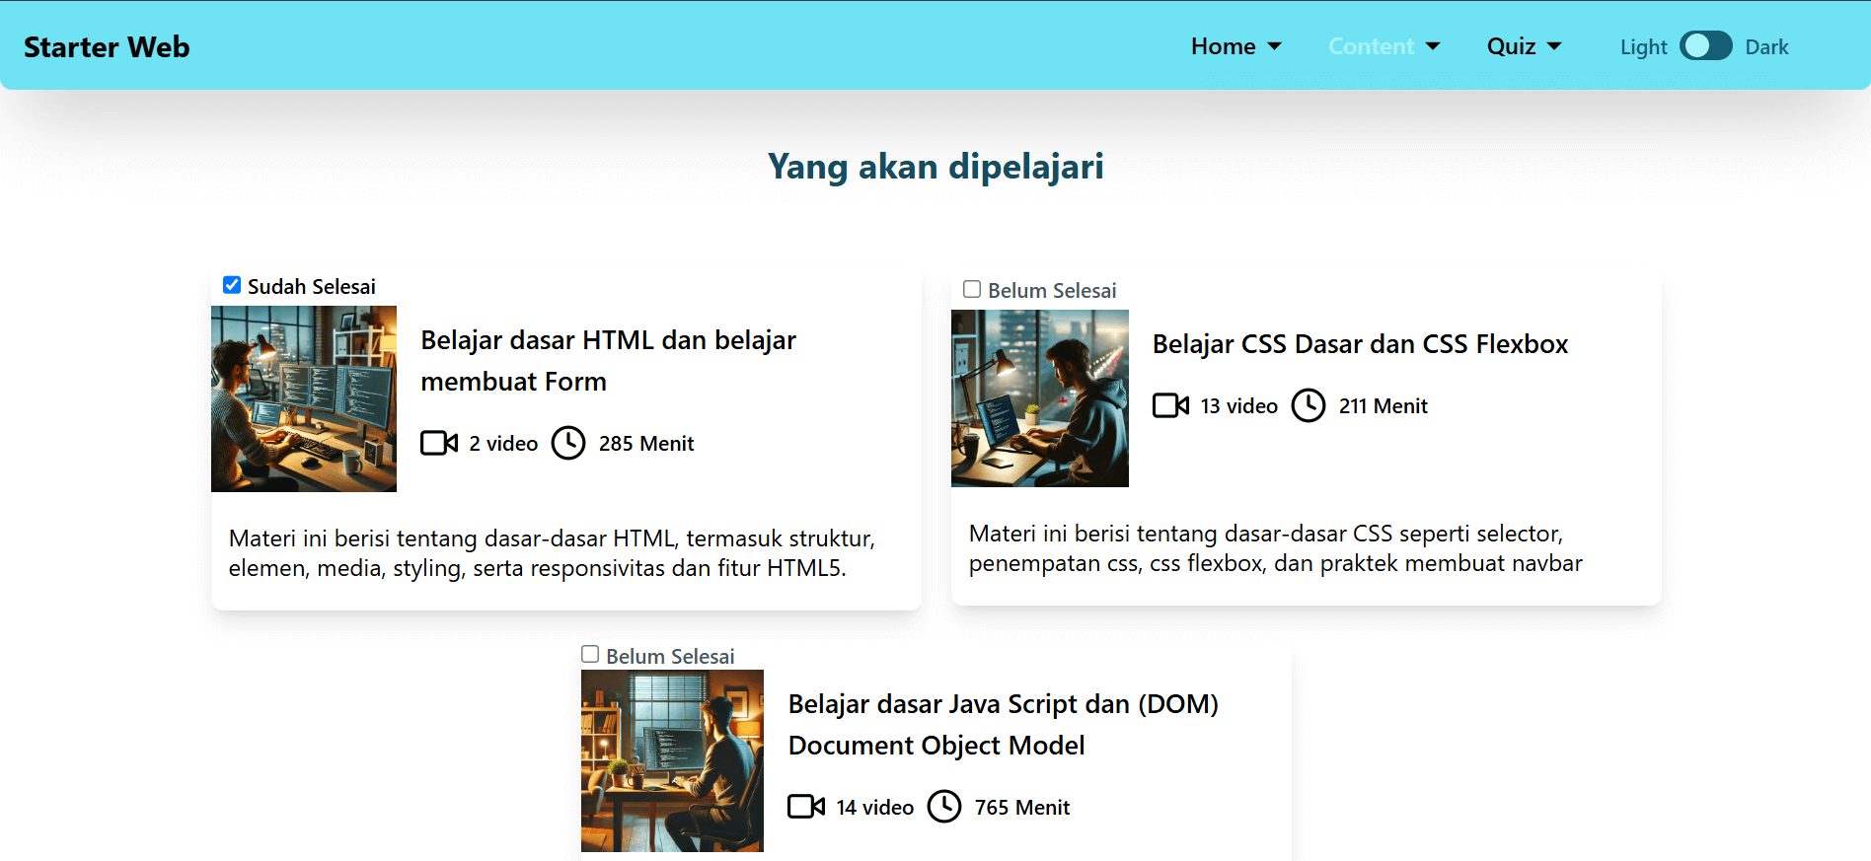The height and width of the screenshot is (861, 1871).
Task: Click HTML description starting 'Materi ini berisi tentang dasar-dasar HTML'
Action: [552, 553]
